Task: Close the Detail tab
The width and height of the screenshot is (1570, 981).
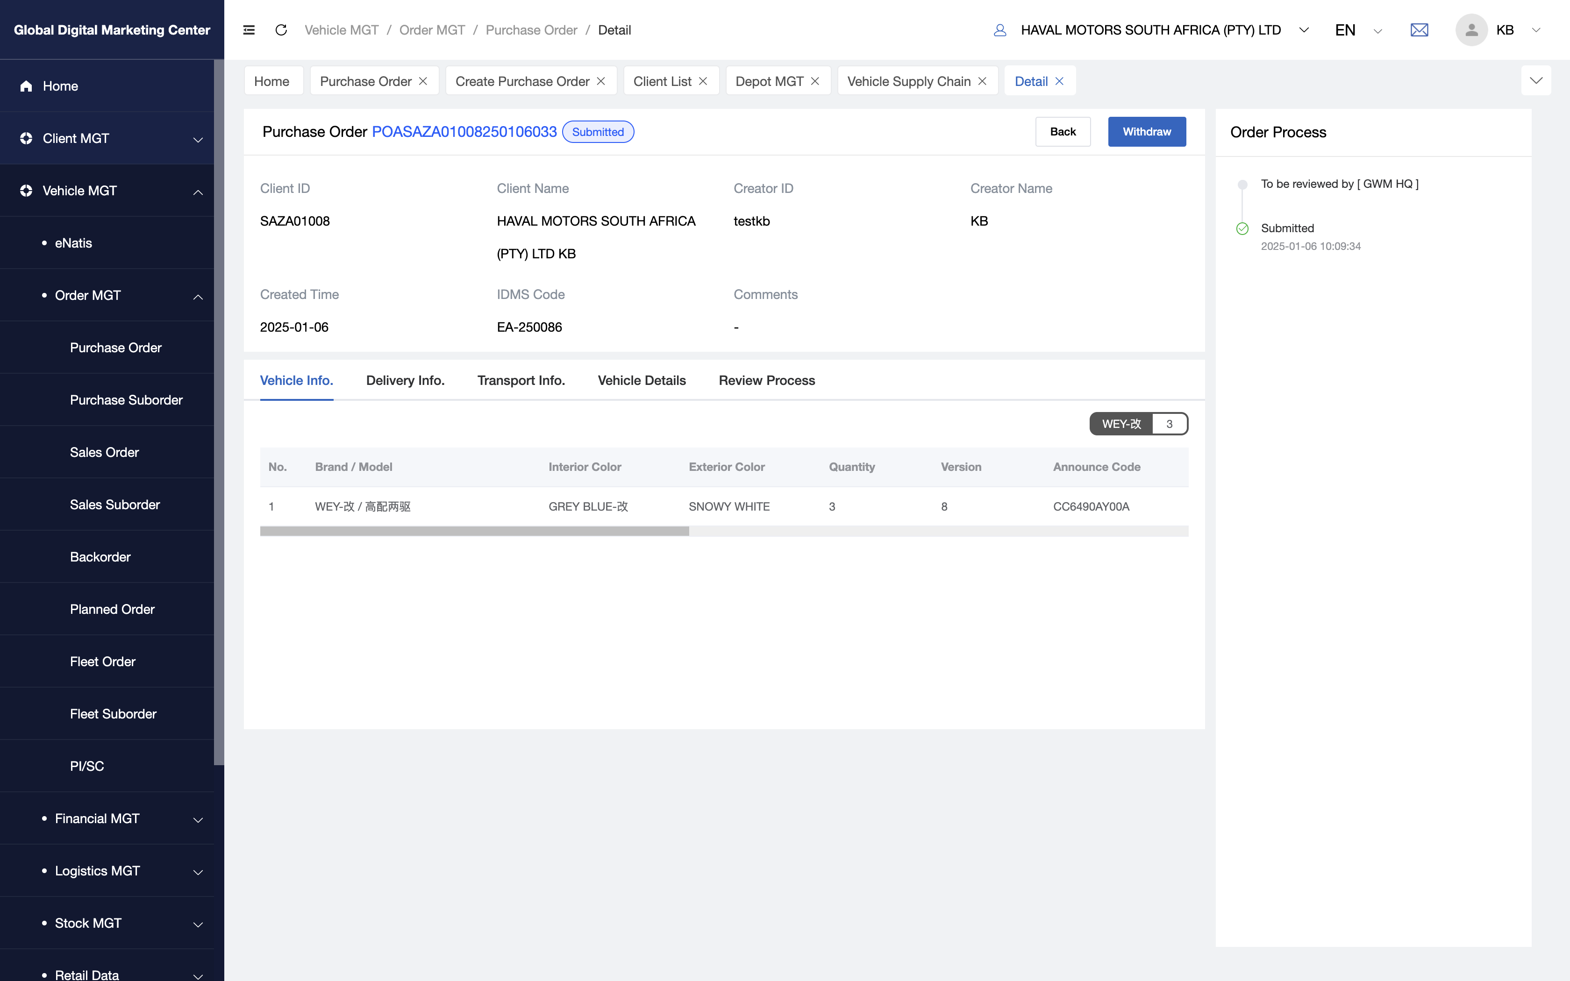Action: [1059, 81]
